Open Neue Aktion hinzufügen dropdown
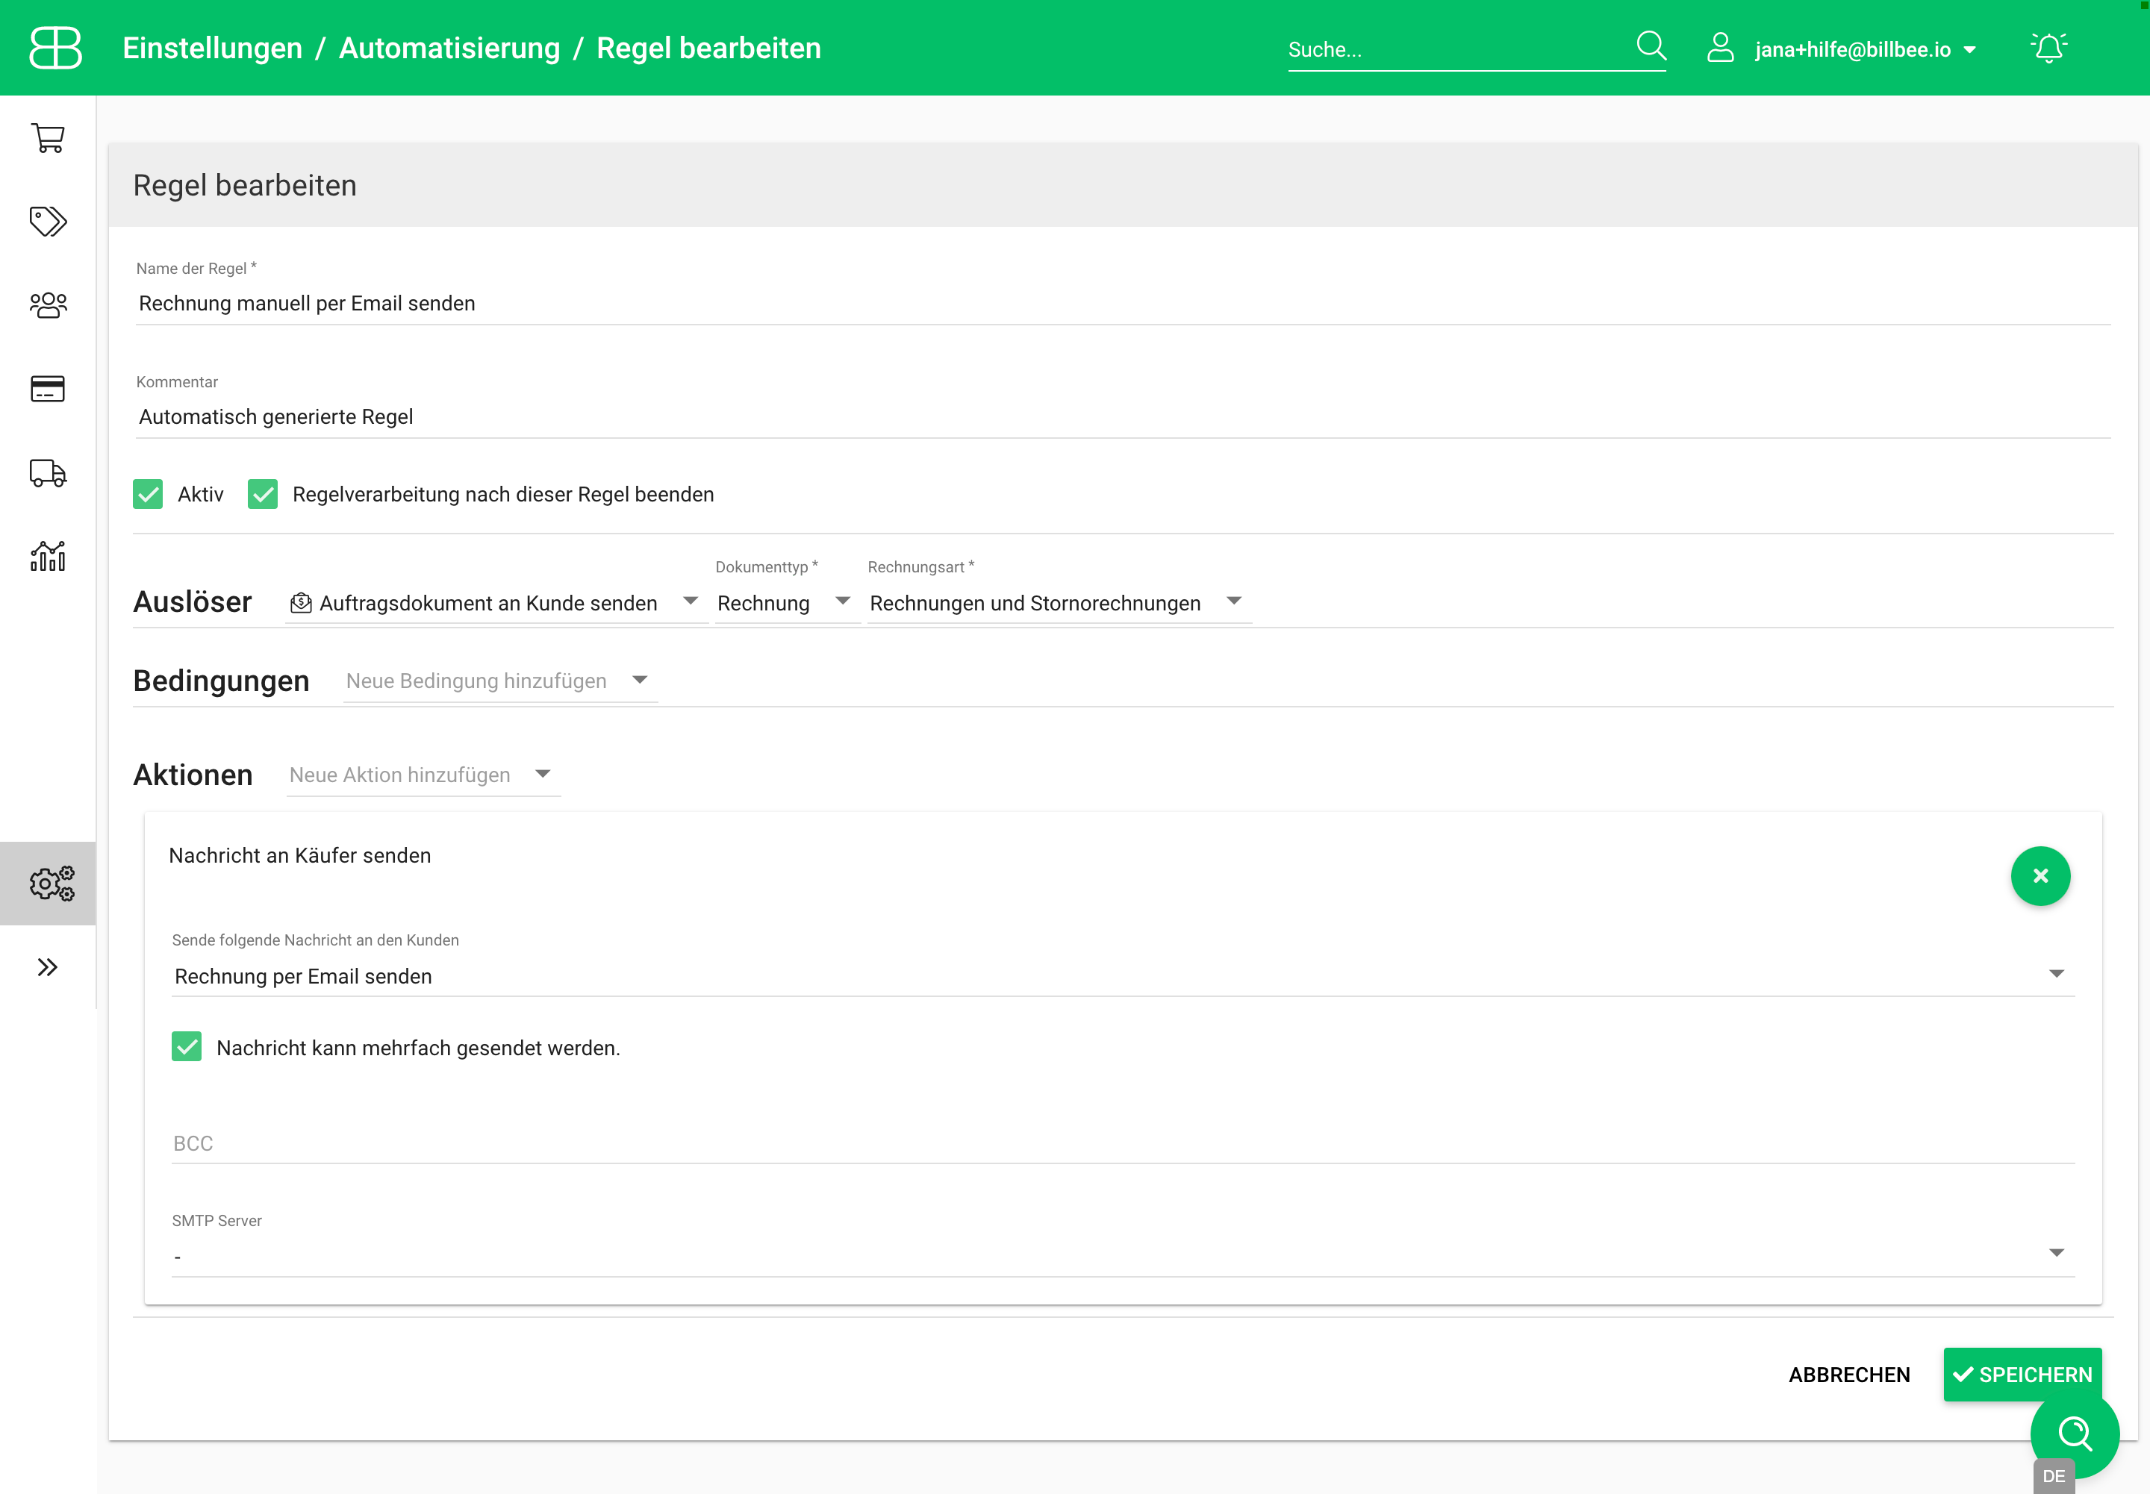 423,775
